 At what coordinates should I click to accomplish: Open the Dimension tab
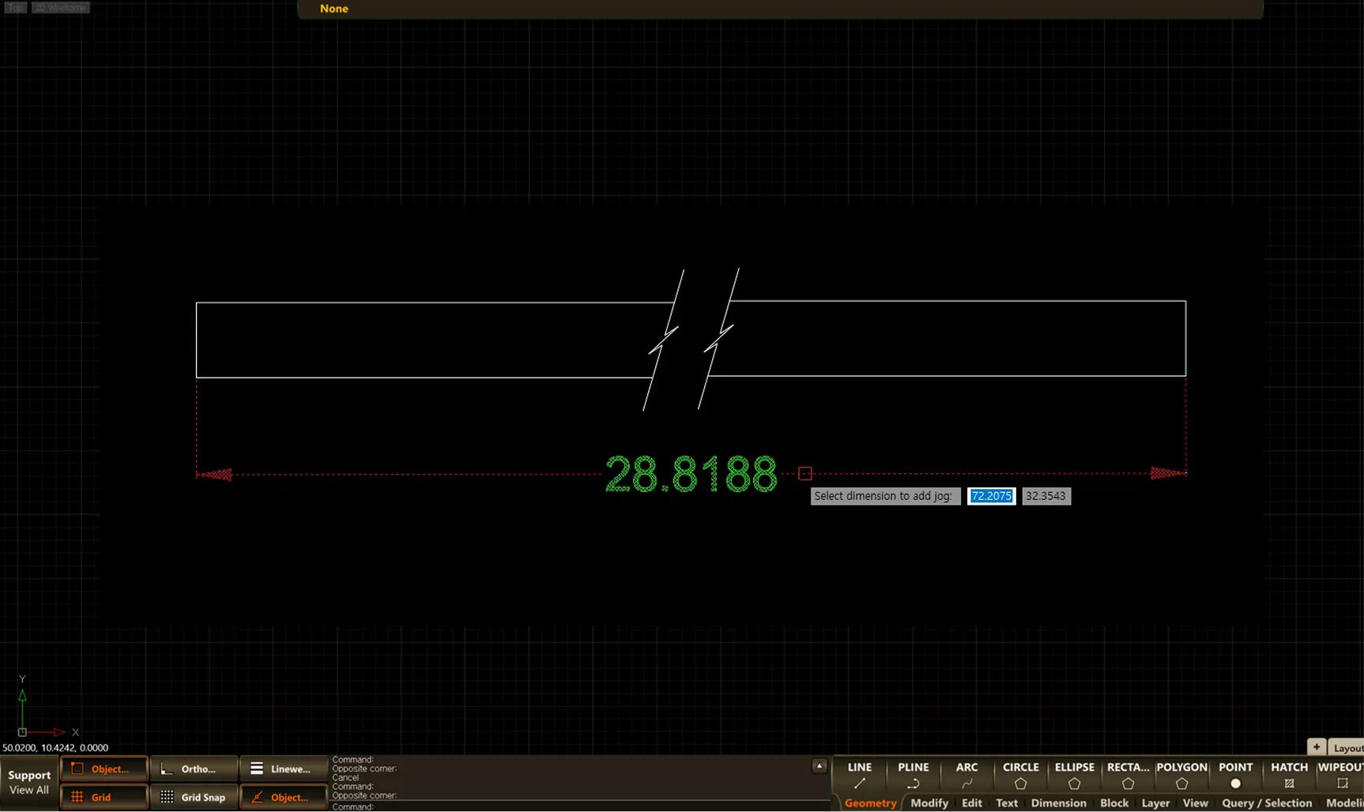1058,803
